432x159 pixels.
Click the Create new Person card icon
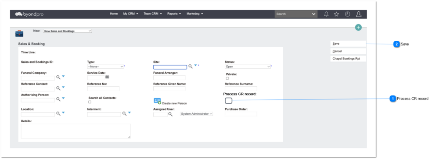pyautogui.click(x=157, y=101)
